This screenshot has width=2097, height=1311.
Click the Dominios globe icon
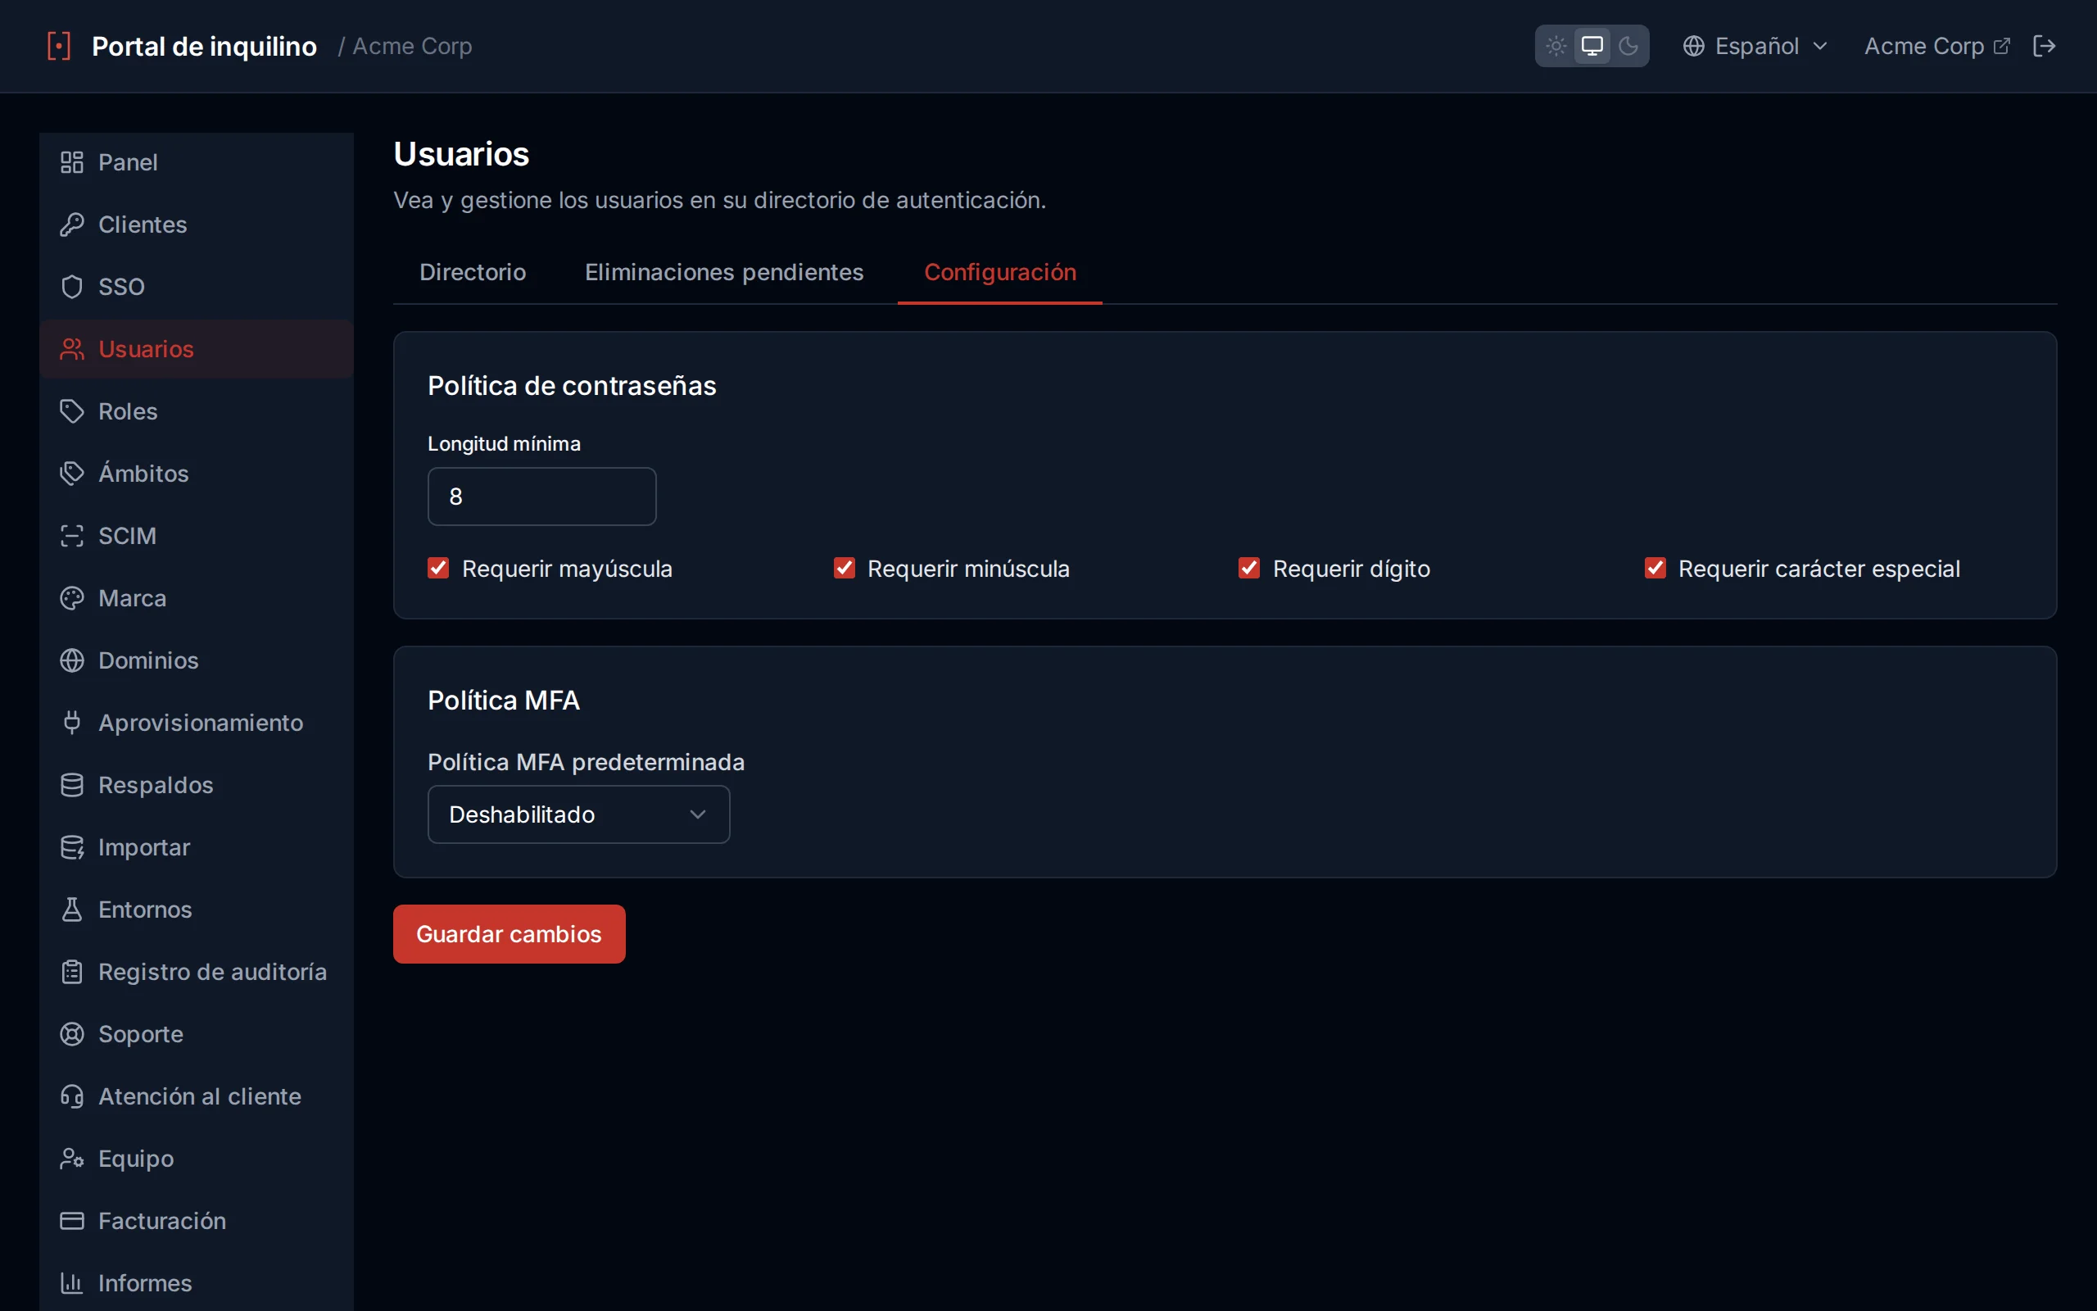coord(72,660)
